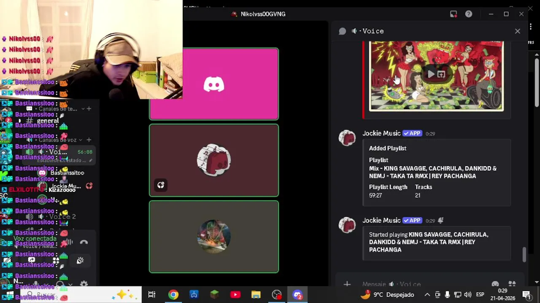Play the embedded video thumbnail
Screen dimensions: 540x303
point(431,74)
